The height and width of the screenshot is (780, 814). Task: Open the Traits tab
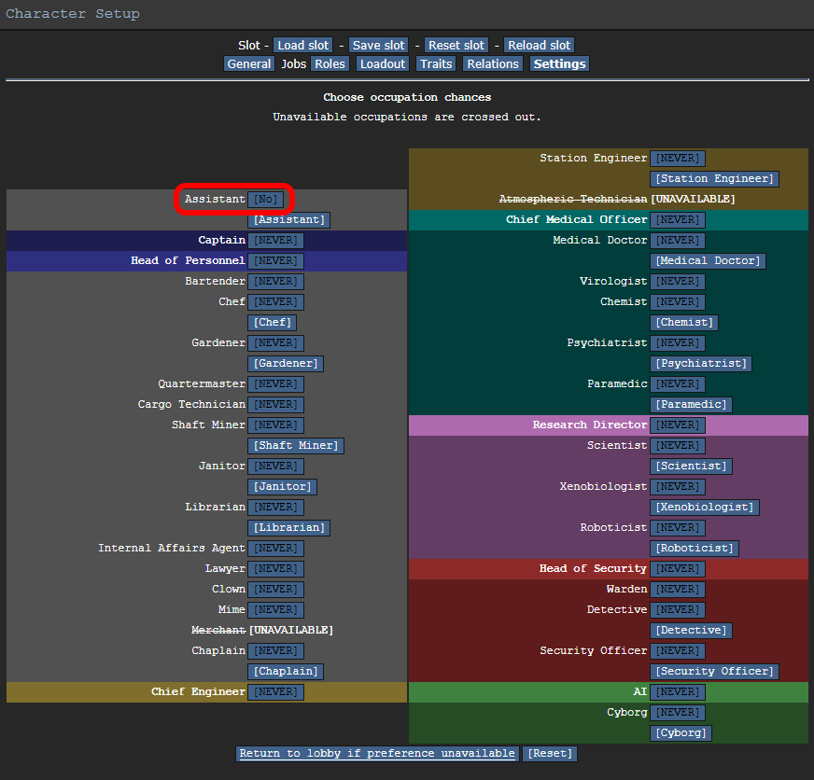pos(436,63)
